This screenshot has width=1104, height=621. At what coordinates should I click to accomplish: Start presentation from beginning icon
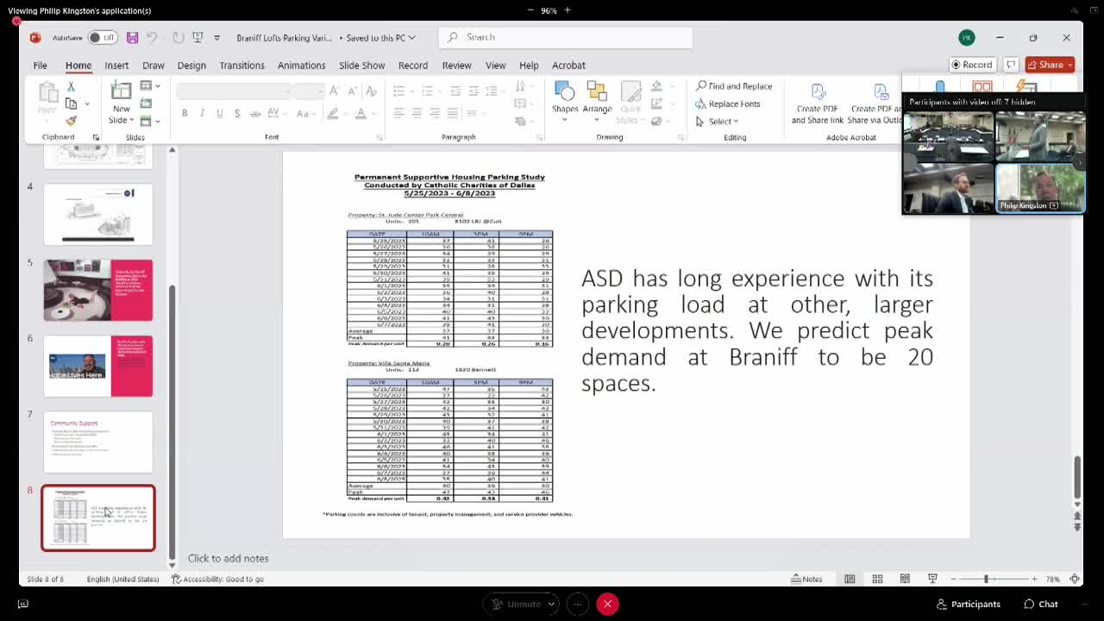coord(198,37)
